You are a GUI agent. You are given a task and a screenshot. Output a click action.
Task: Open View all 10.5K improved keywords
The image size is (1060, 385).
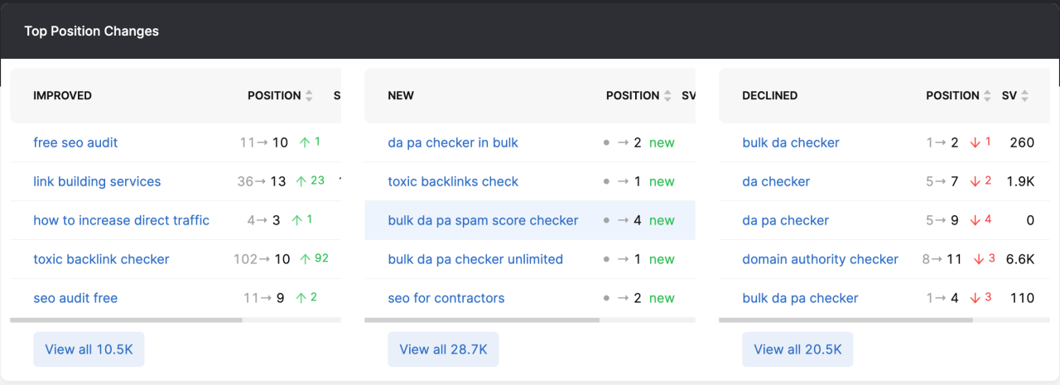pyautogui.click(x=89, y=349)
